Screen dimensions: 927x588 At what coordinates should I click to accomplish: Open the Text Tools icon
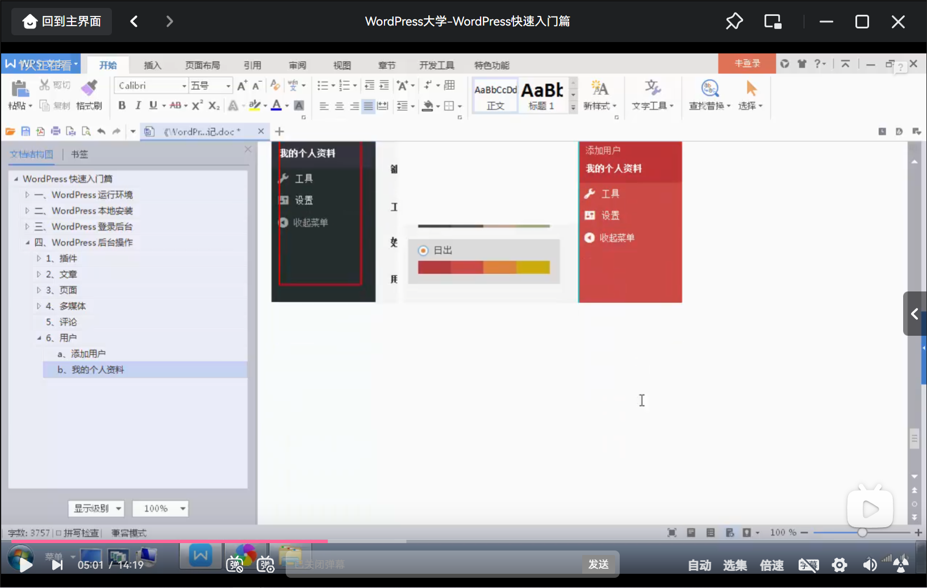click(x=653, y=95)
